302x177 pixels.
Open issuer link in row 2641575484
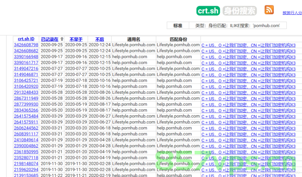[x=248, y=116]
